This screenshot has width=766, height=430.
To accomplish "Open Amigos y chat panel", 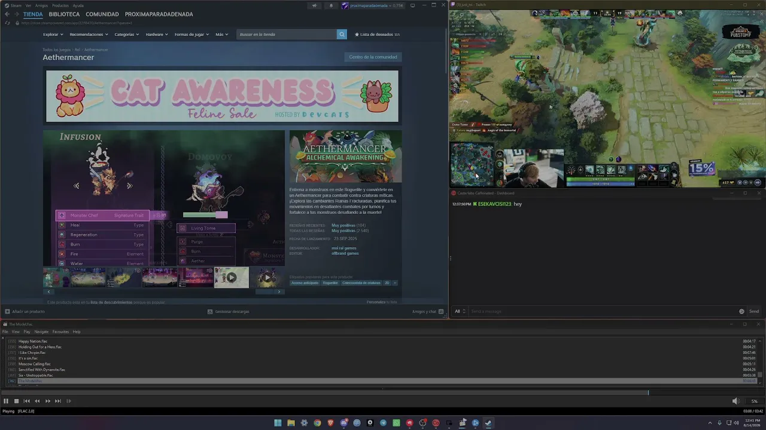I will (428, 311).
